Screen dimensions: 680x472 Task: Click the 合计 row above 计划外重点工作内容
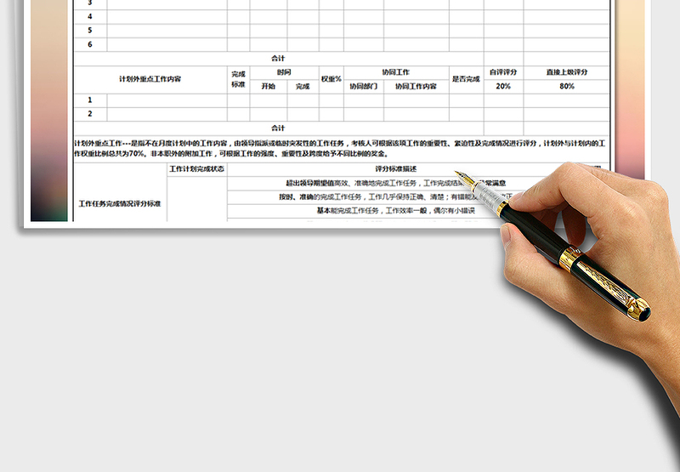click(278, 59)
